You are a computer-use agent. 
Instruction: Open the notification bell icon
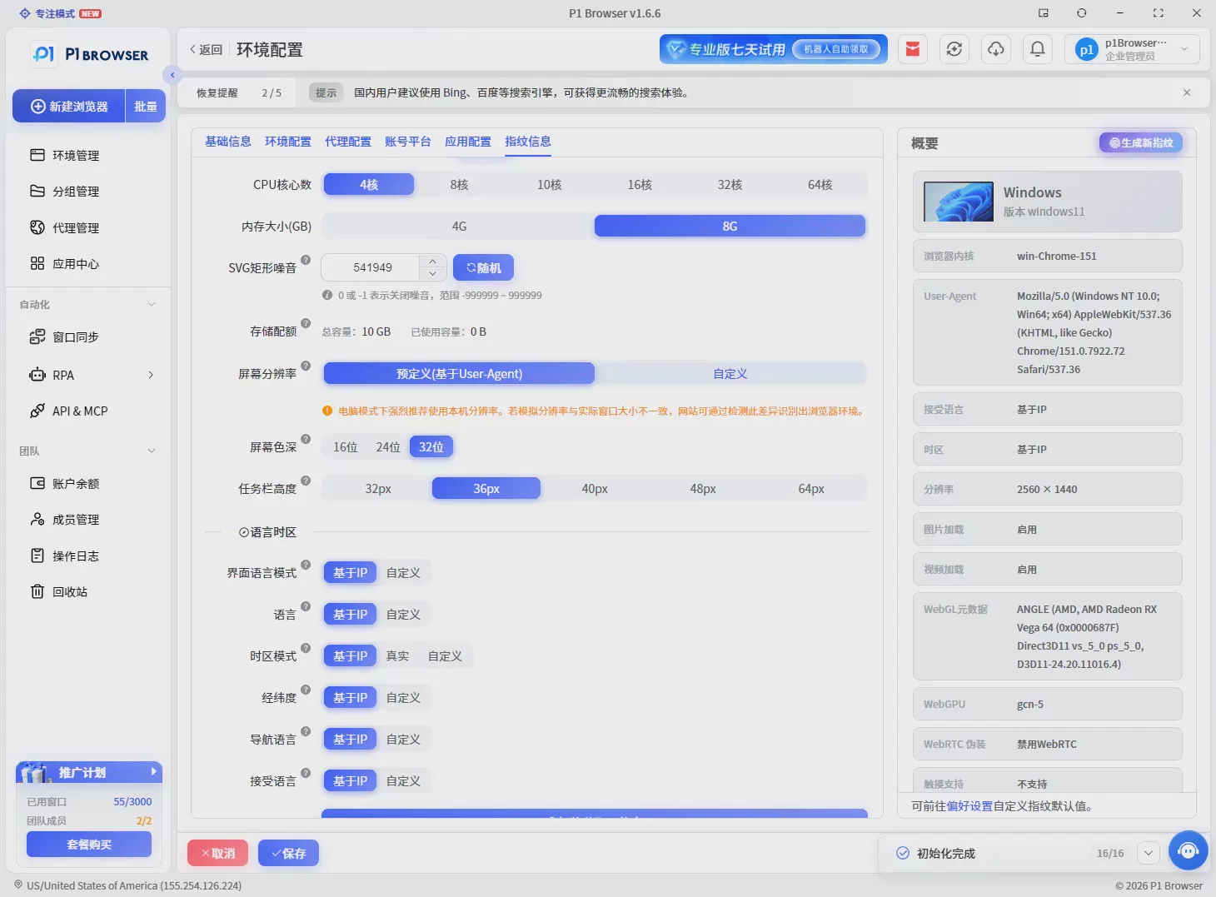coord(1038,49)
